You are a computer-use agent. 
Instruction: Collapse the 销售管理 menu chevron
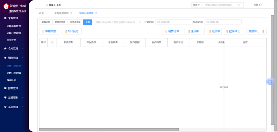click(23, 58)
